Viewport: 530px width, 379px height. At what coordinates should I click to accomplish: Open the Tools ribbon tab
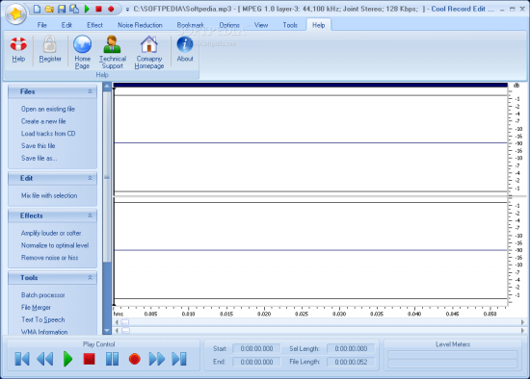[290, 25]
